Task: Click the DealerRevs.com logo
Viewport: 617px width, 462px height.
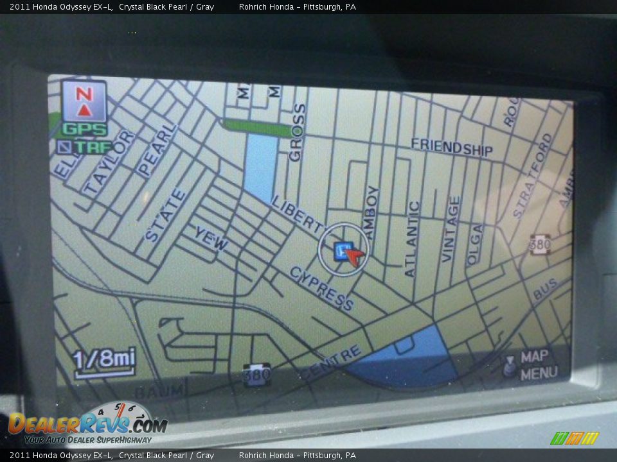Action: click(x=87, y=424)
